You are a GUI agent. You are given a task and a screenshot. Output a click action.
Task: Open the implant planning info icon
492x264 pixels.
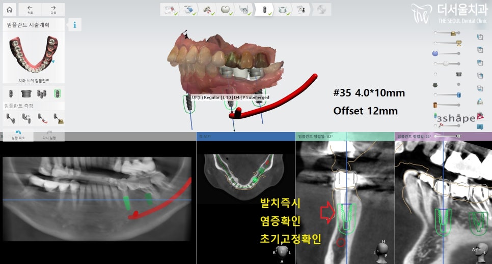(75, 25)
